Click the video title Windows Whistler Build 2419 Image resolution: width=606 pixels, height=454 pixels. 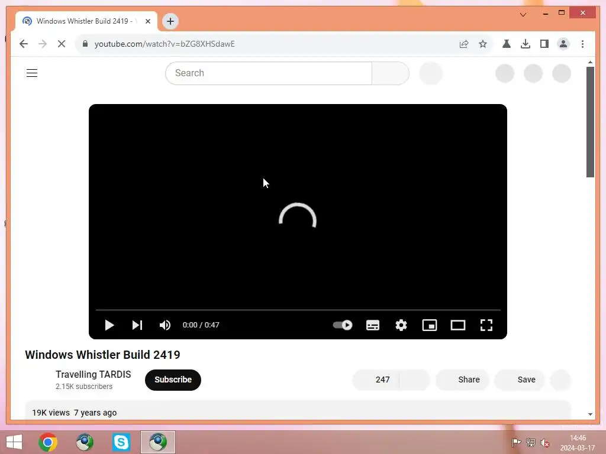coord(102,355)
